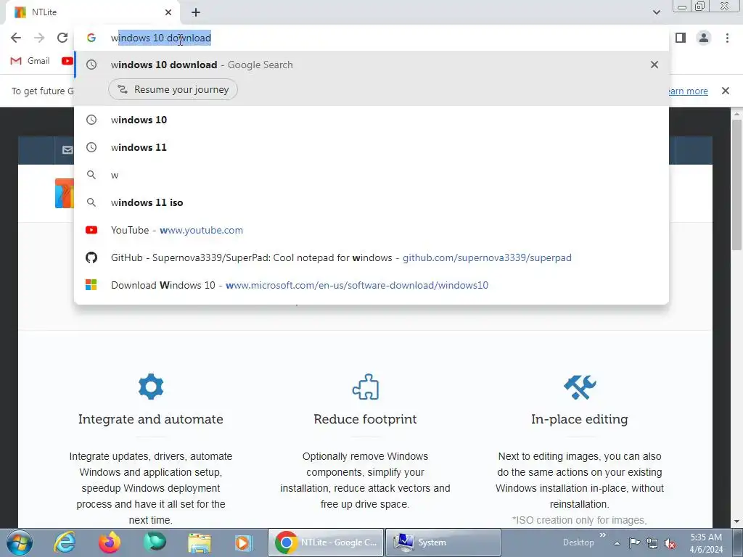Select the single 'w' search suggestion
The image size is (743, 557).
point(371,175)
